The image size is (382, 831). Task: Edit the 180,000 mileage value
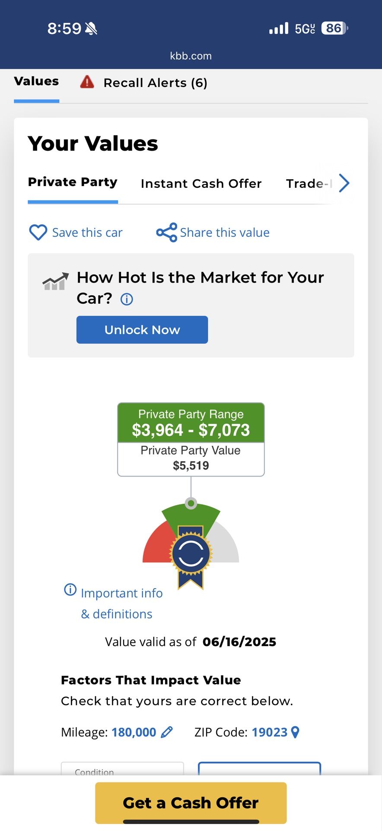click(134, 732)
